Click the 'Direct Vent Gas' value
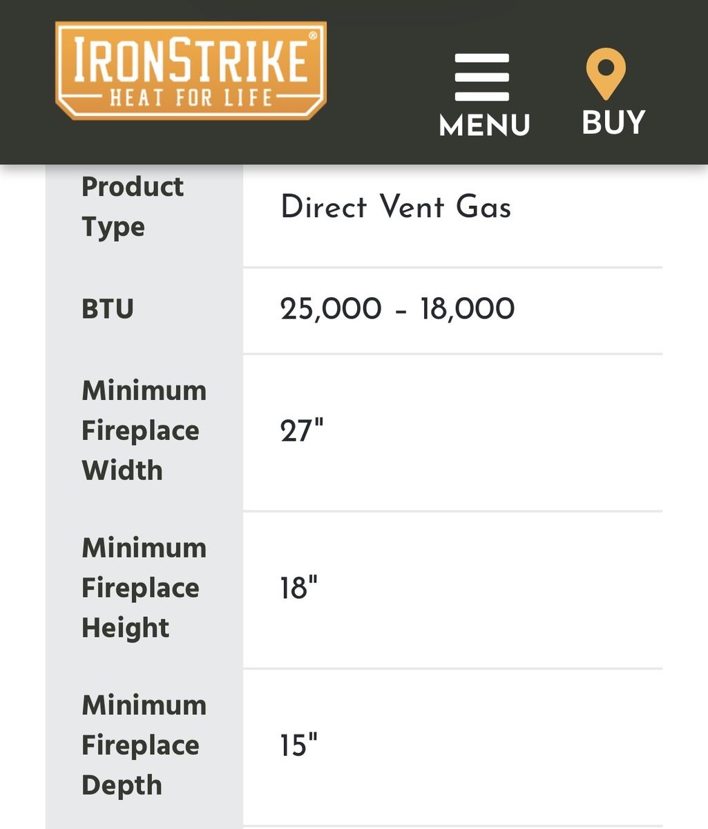This screenshot has height=829, width=708. [x=396, y=207]
